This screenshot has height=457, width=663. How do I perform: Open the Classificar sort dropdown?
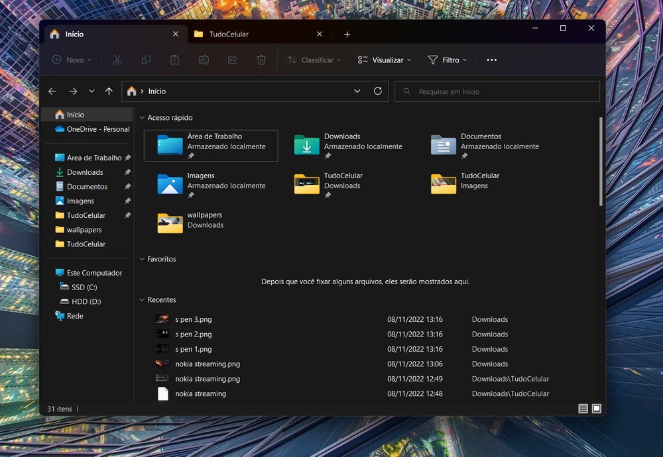pyautogui.click(x=314, y=60)
